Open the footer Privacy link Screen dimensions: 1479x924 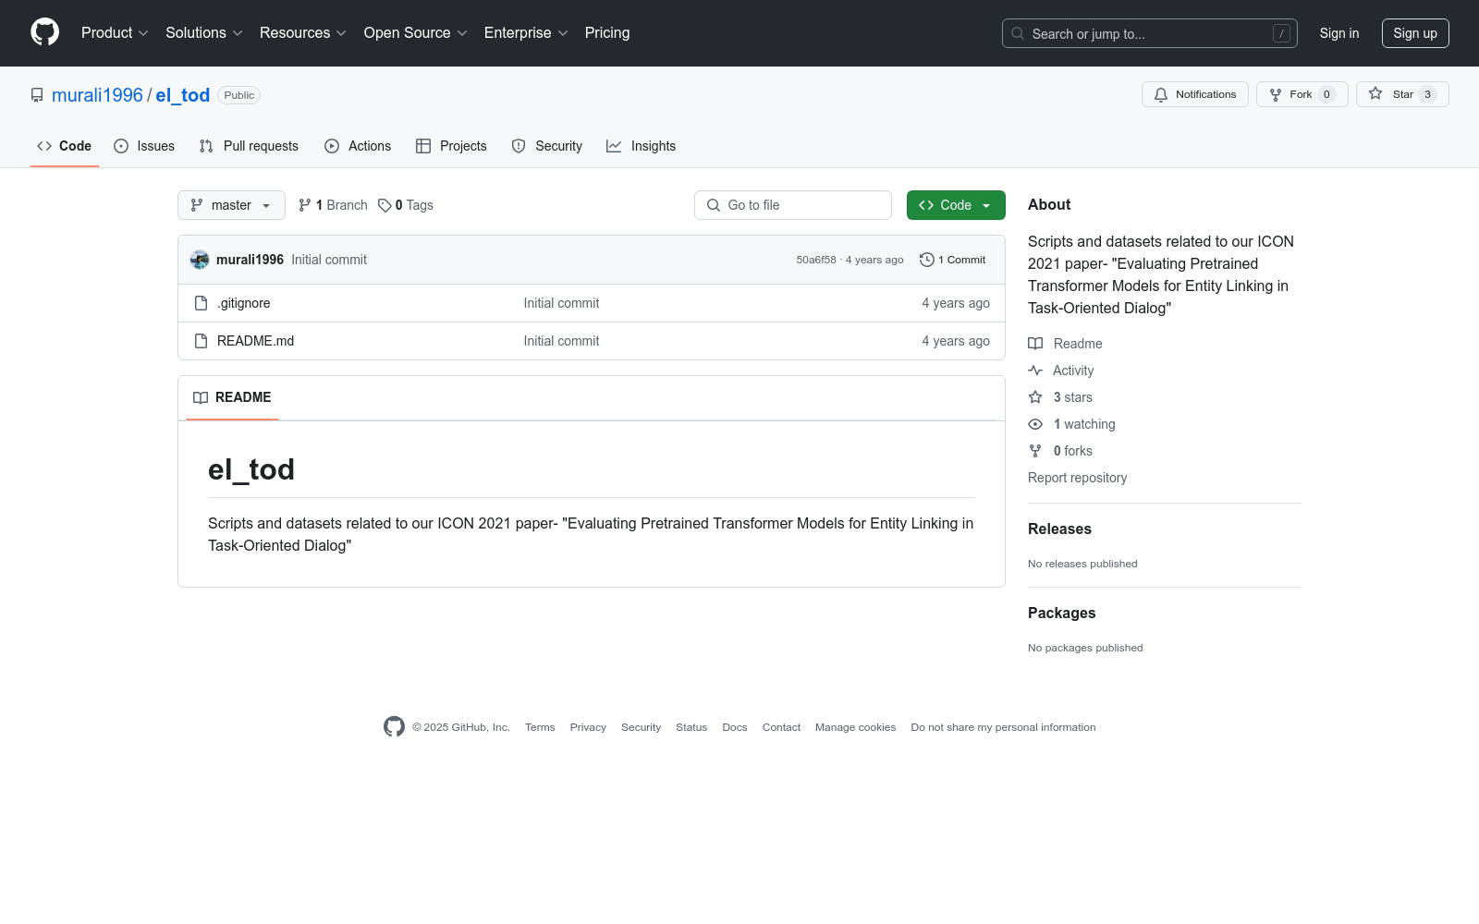(588, 727)
